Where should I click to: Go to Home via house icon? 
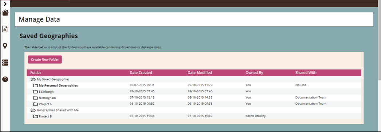[x=5, y=13]
